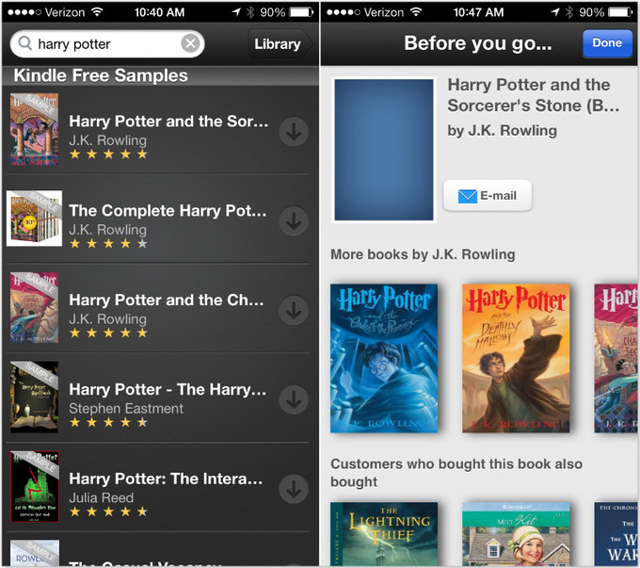Clear the harry potter search text
This screenshot has height=568, width=640.
pos(190,43)
